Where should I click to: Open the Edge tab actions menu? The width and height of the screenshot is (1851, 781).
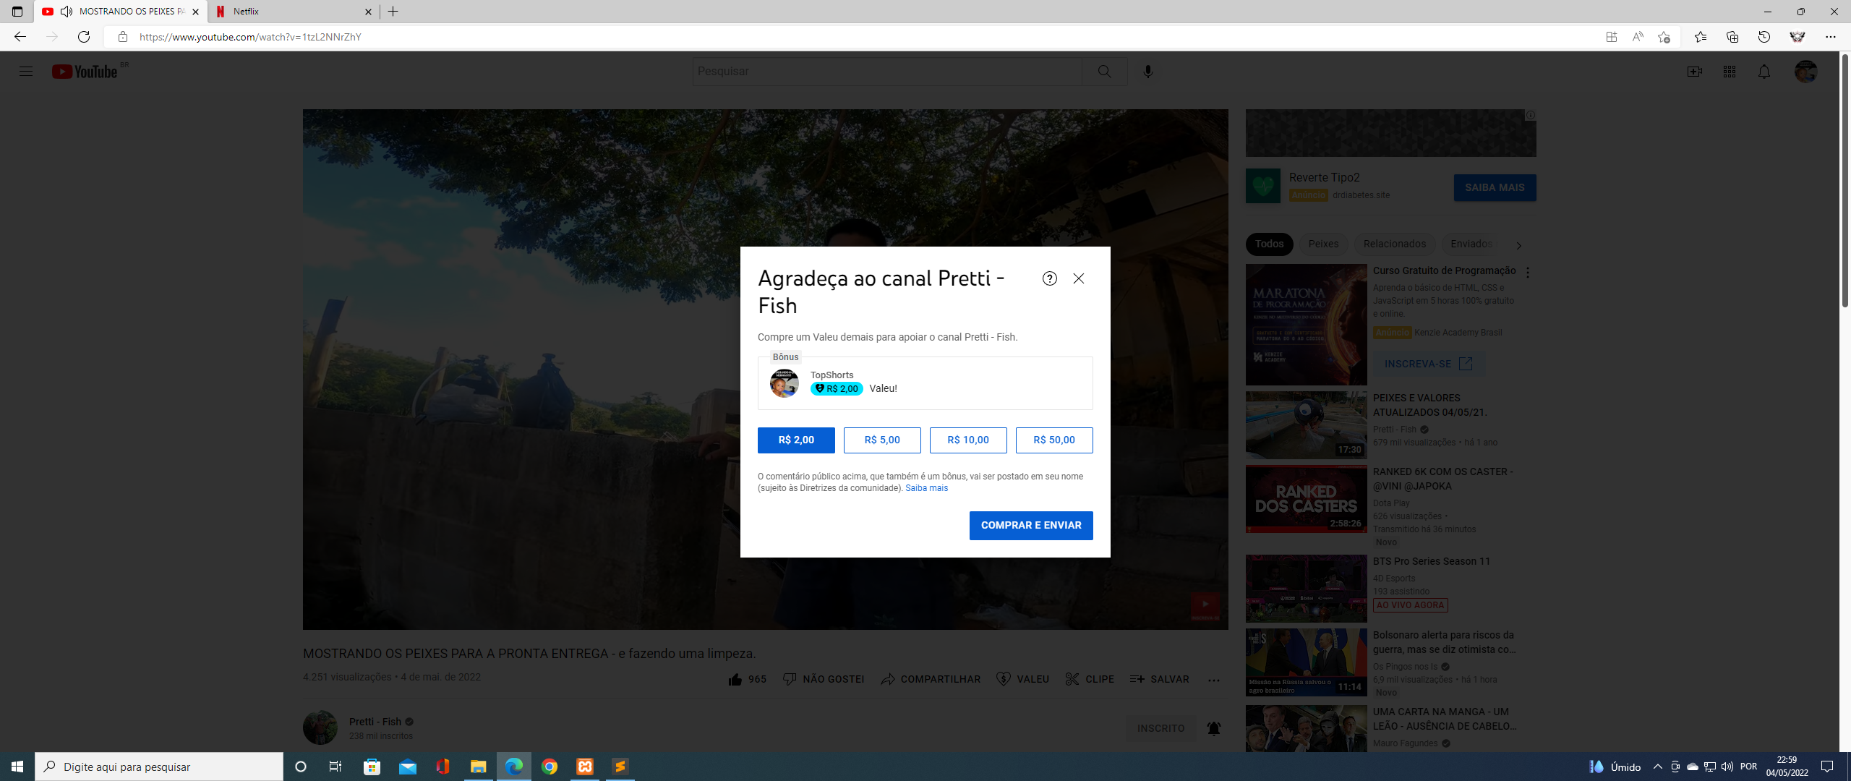pos(17,12)
